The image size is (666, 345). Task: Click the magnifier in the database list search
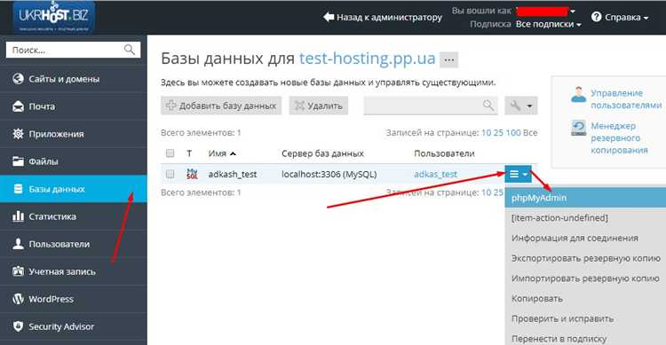[x=488, y=106]
